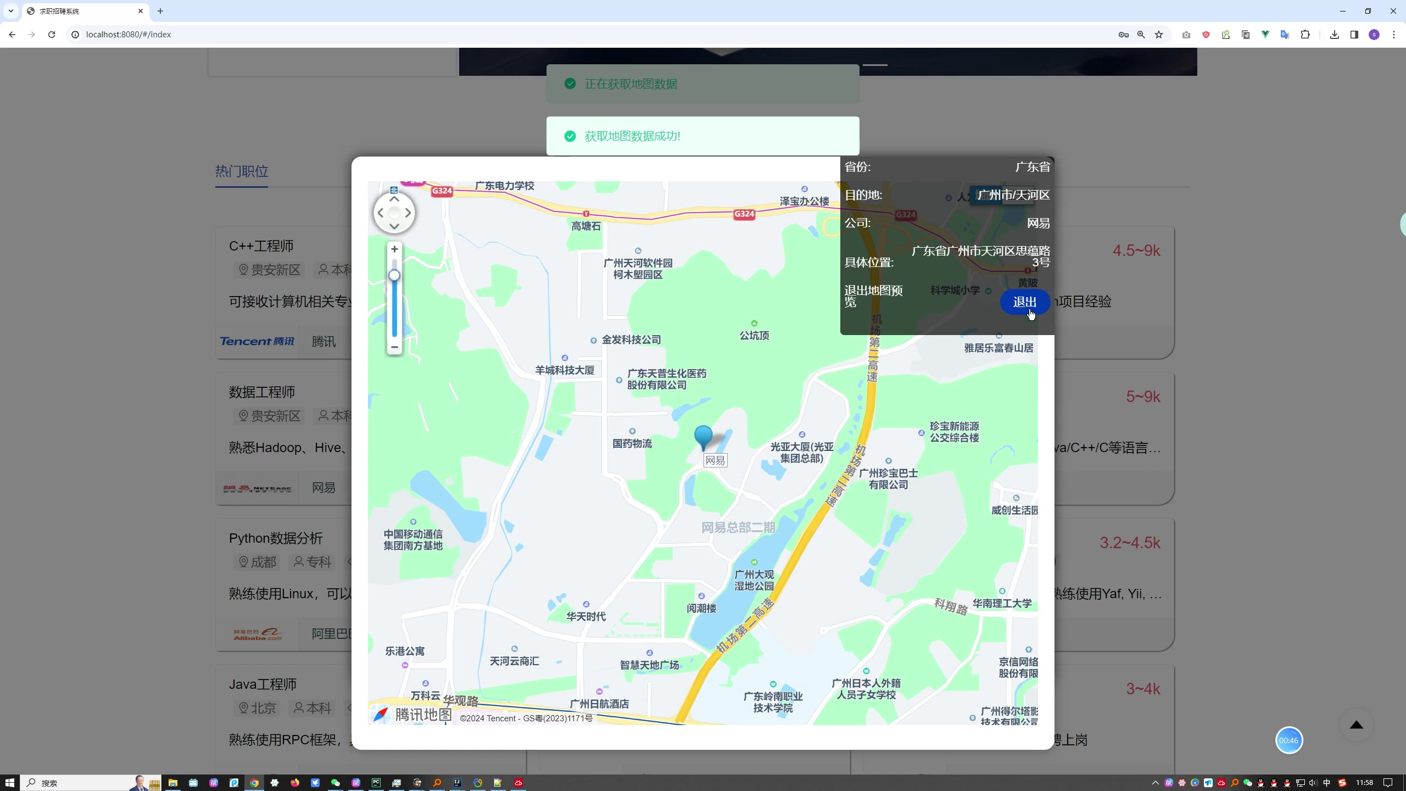Close the 求职招聘系统 tab

point(141,11)
